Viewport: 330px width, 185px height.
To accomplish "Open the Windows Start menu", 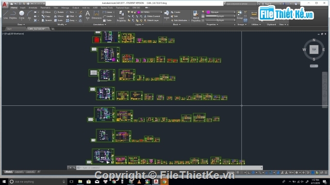I will click(x=4, y=181).
